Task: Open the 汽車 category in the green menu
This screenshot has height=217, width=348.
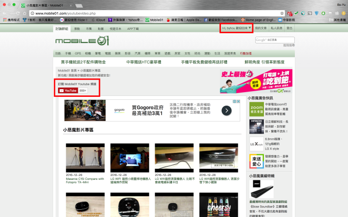Action: click(138, 54)
